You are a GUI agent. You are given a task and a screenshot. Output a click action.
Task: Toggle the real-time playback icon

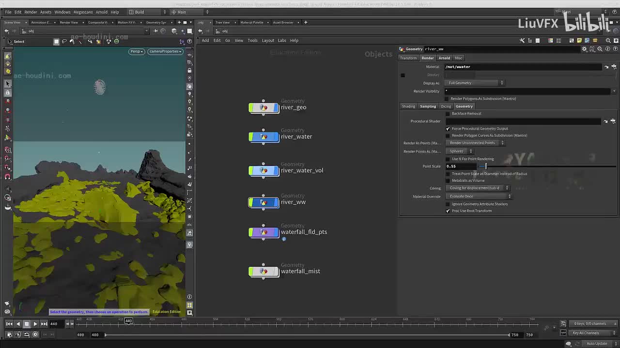(x=35, y=334)
